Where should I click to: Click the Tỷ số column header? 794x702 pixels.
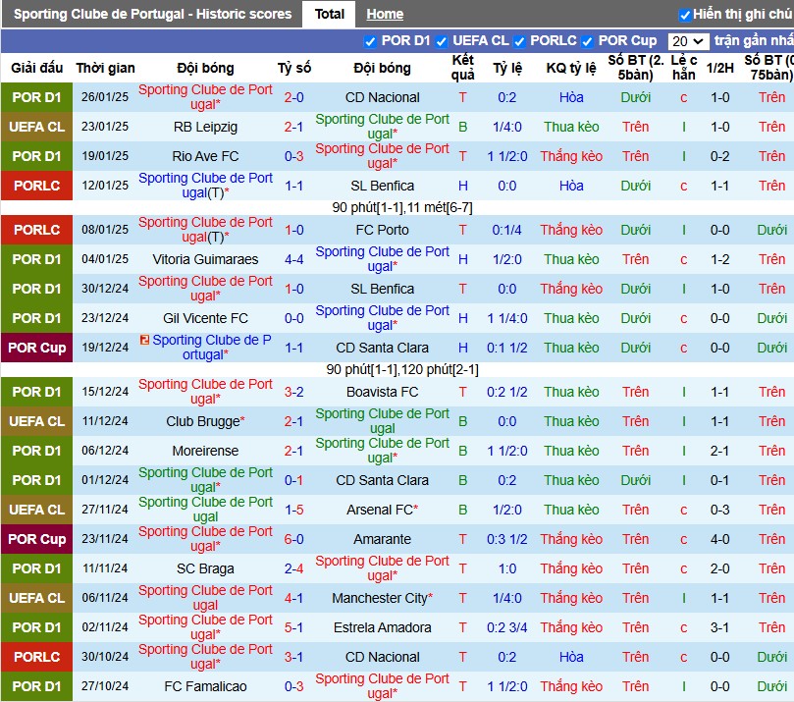(293, 68)
